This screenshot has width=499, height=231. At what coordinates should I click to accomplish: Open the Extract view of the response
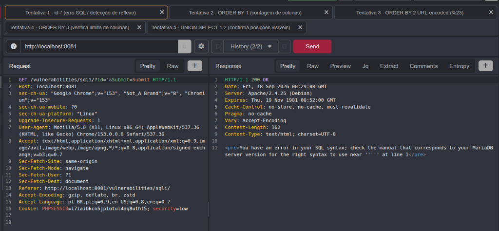click(389, 66)
